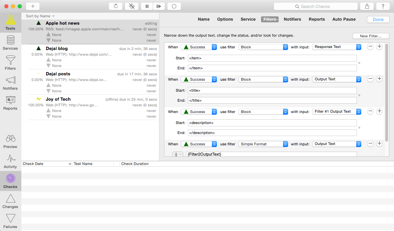The image size is (394, 231).
Task: Click the filters list vertical scrollbar
Action: (386, 93)
